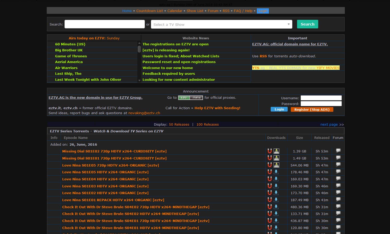Open forum comments for Love Nina S01E03

click(338, 186)
